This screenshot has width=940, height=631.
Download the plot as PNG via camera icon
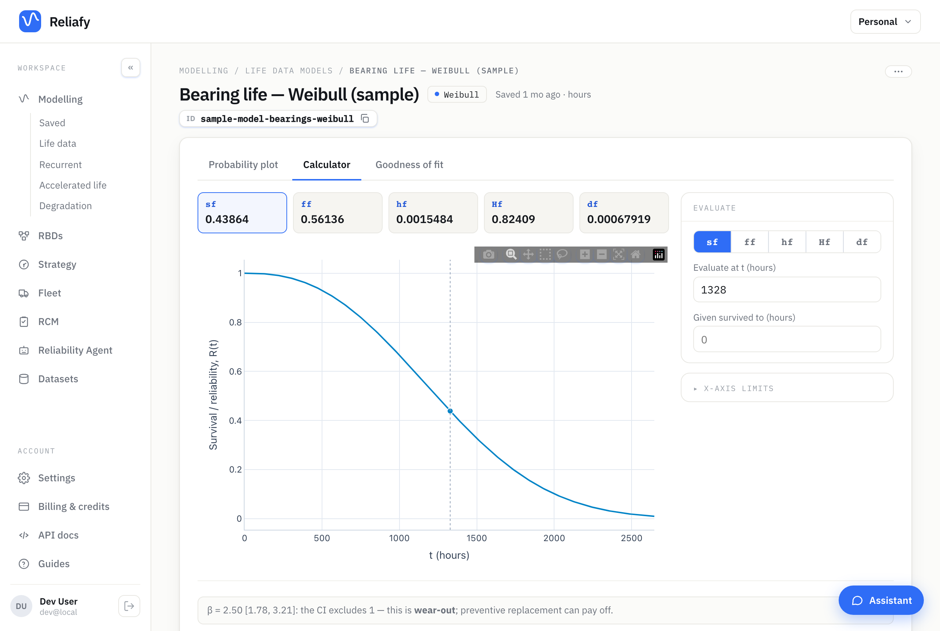488,254
